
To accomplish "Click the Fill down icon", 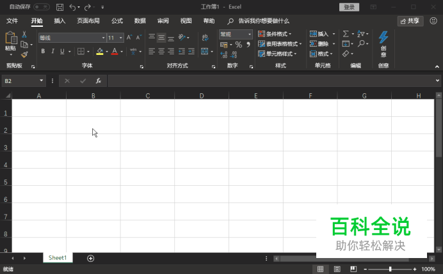I will tap(346, 43).
